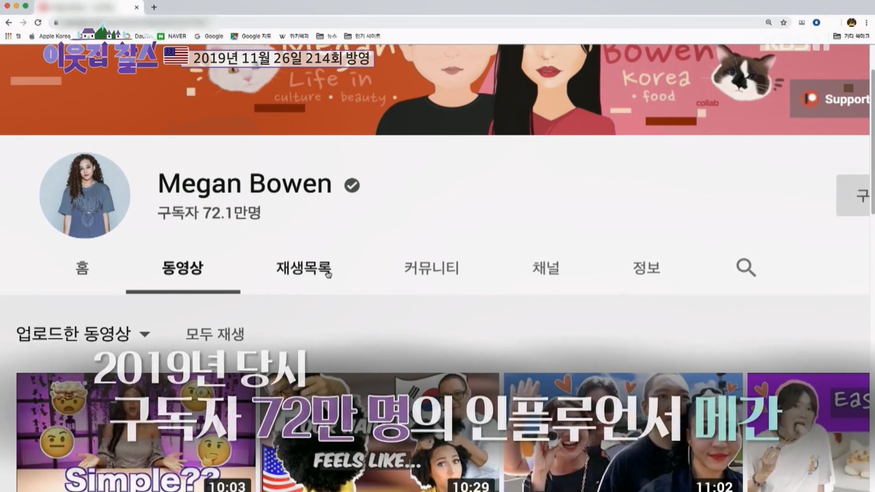Select the 정보 channel section
This screenshot has width=875, height=492.
646,268
